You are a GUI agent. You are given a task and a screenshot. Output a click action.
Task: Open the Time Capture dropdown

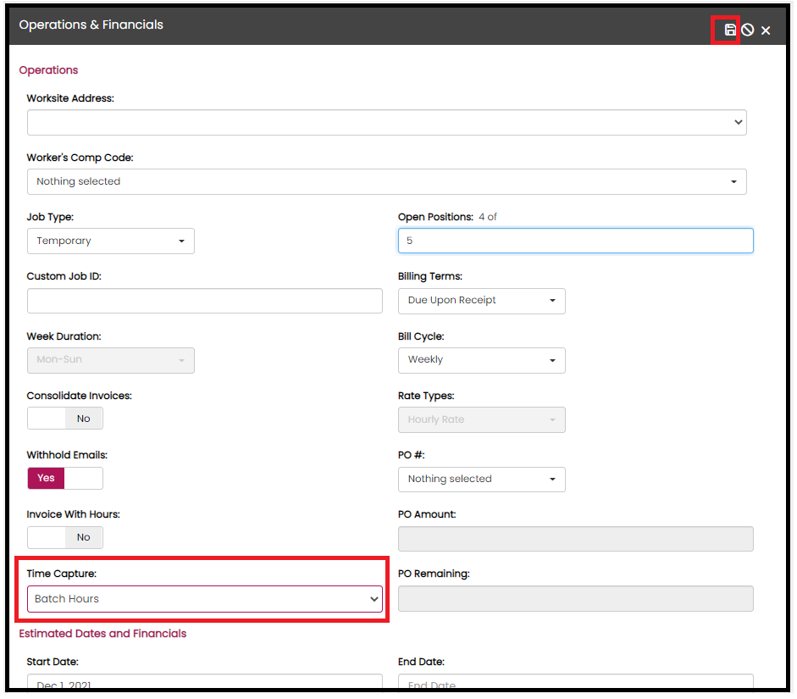coord(205,599)
